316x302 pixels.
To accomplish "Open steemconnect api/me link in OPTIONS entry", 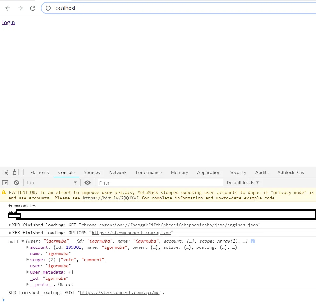I will [131, 233].
